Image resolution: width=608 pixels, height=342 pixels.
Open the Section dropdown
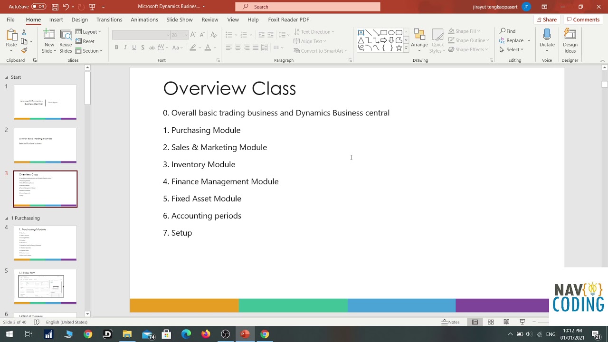coord(89,51)
